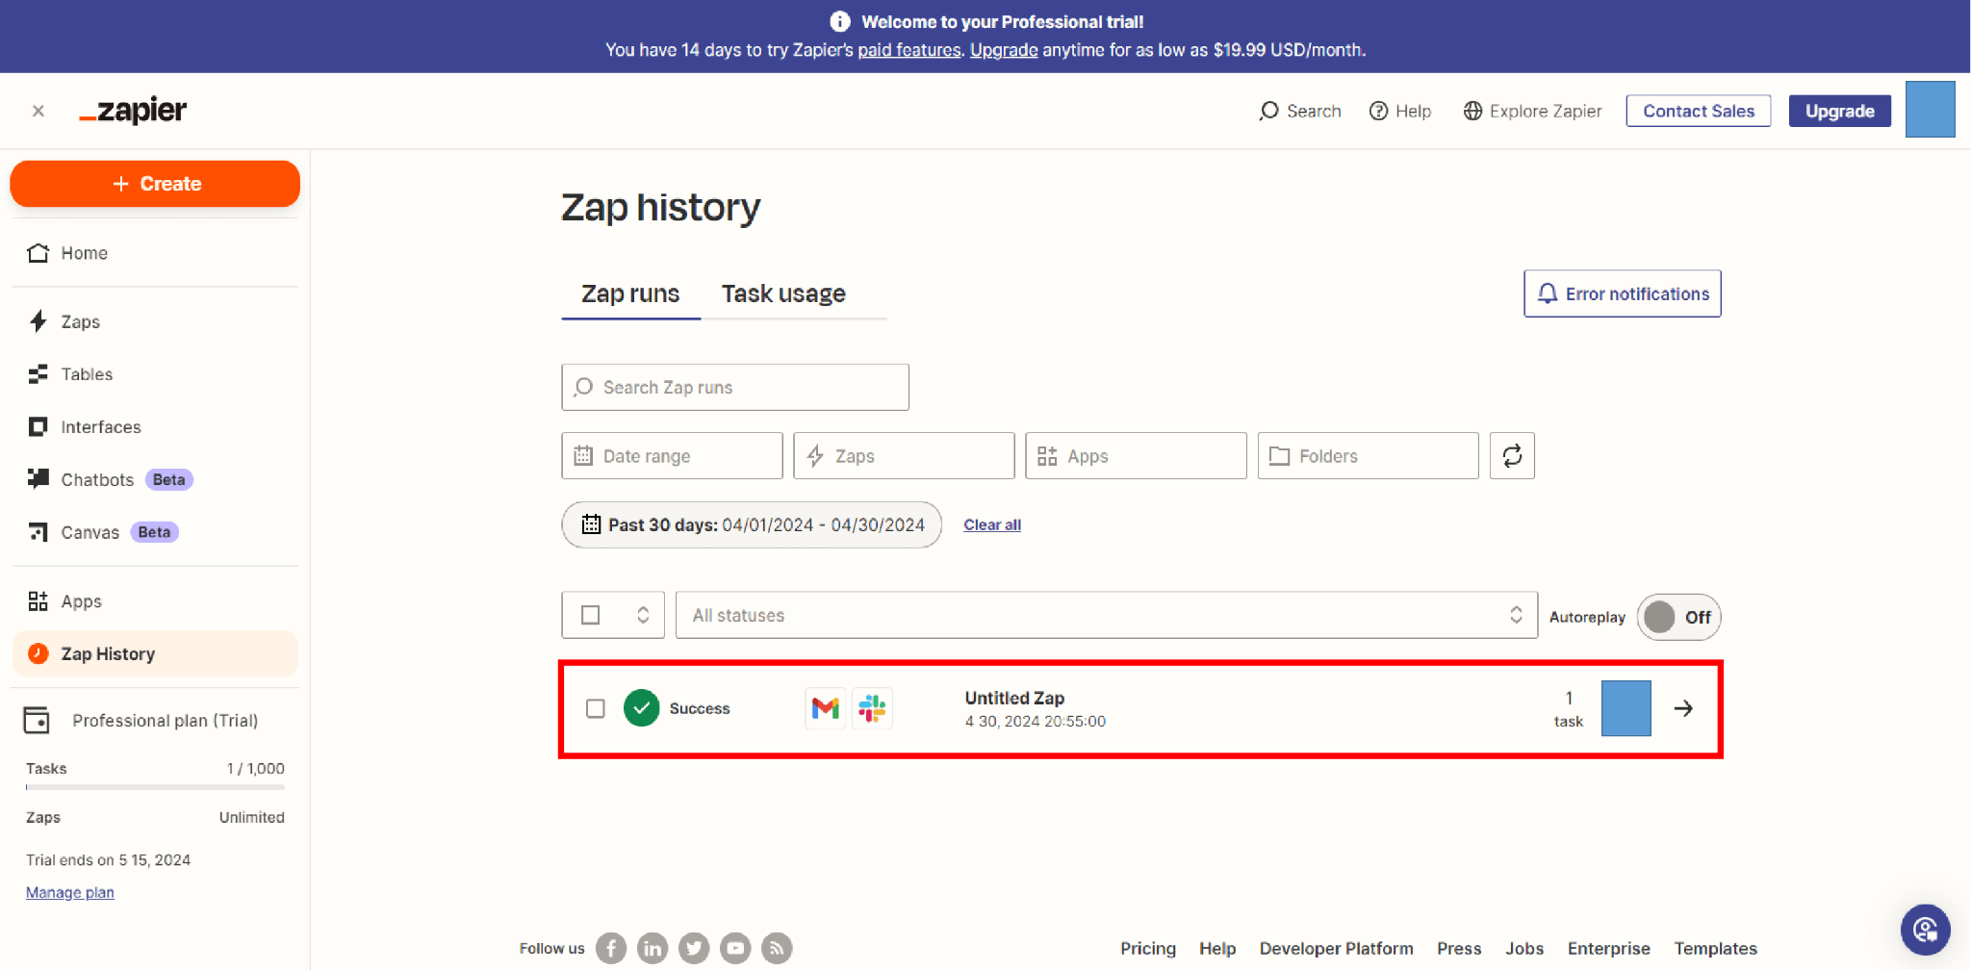Click the Help footer link
This screenshot has height=970, width=1971.
point(1217,948)
